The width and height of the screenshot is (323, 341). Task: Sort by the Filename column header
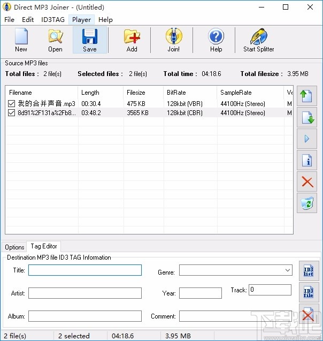click(x=42, y=93)
